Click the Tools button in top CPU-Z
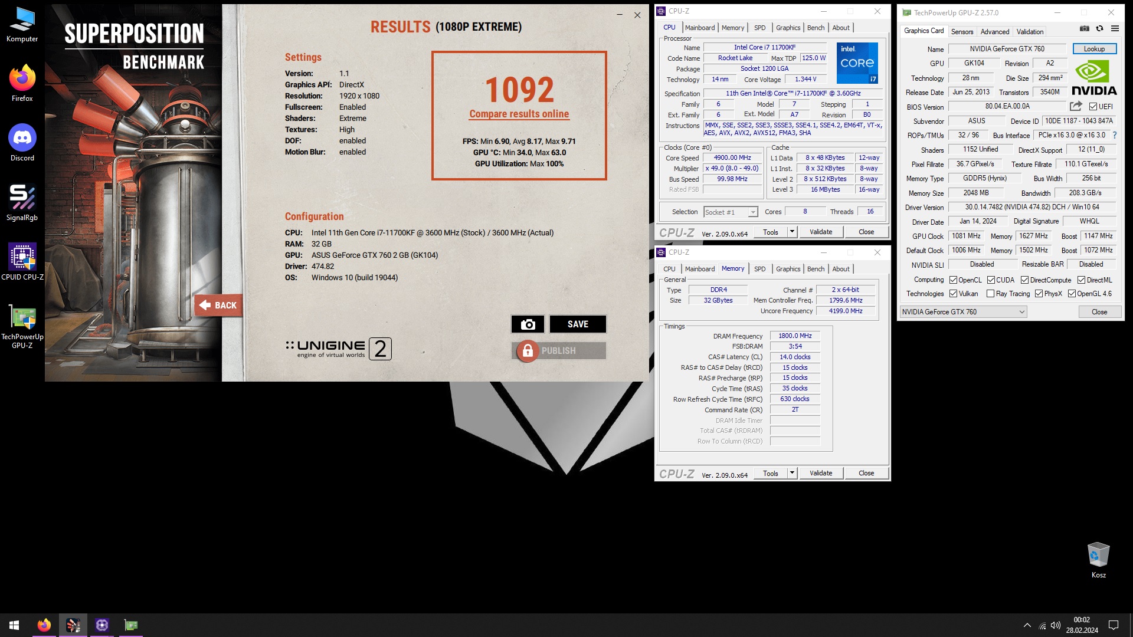 (770, 232)
